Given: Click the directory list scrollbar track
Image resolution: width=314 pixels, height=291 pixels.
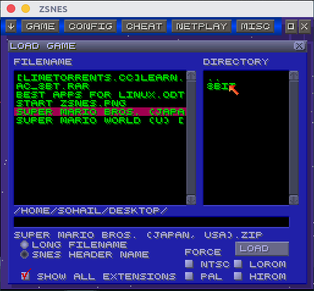Looking at the screenshot, I should coord(294,138).
